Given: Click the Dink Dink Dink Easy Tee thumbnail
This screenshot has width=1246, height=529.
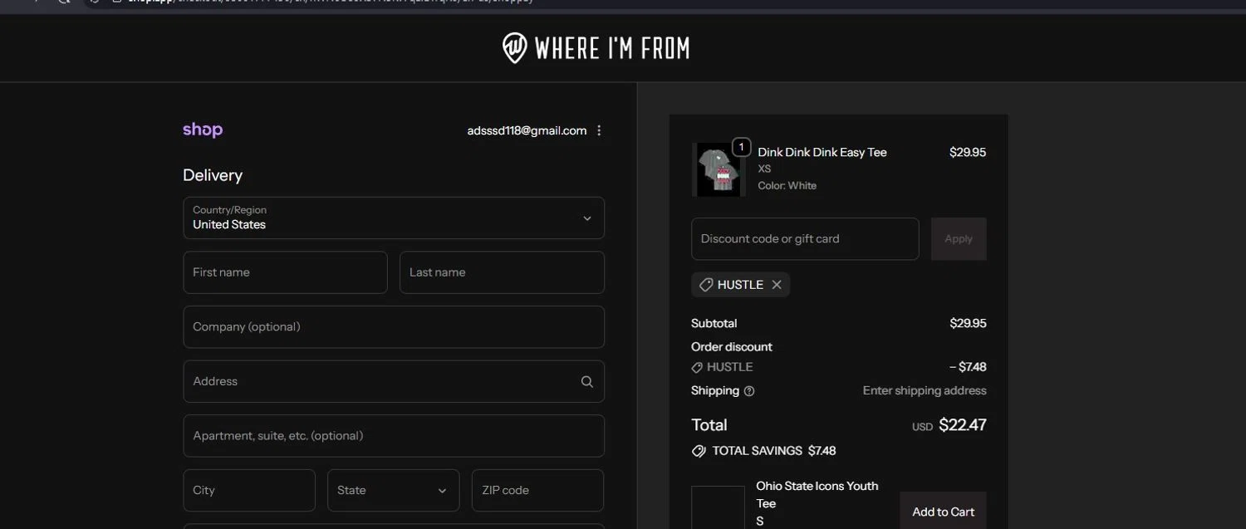Looking at the screenshot, I should 719,169.
